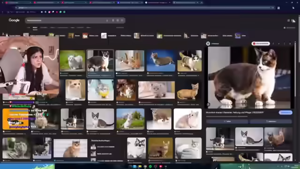
Task: Select highlighted calico munchkin result thumbnail
Action: click(x=100, y=61)
